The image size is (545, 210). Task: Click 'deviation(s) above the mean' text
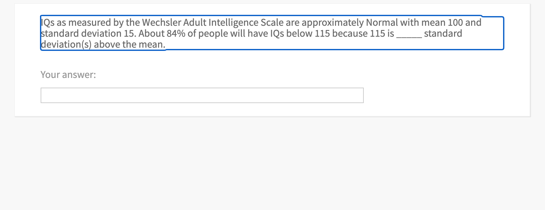[x=102, y=44]
